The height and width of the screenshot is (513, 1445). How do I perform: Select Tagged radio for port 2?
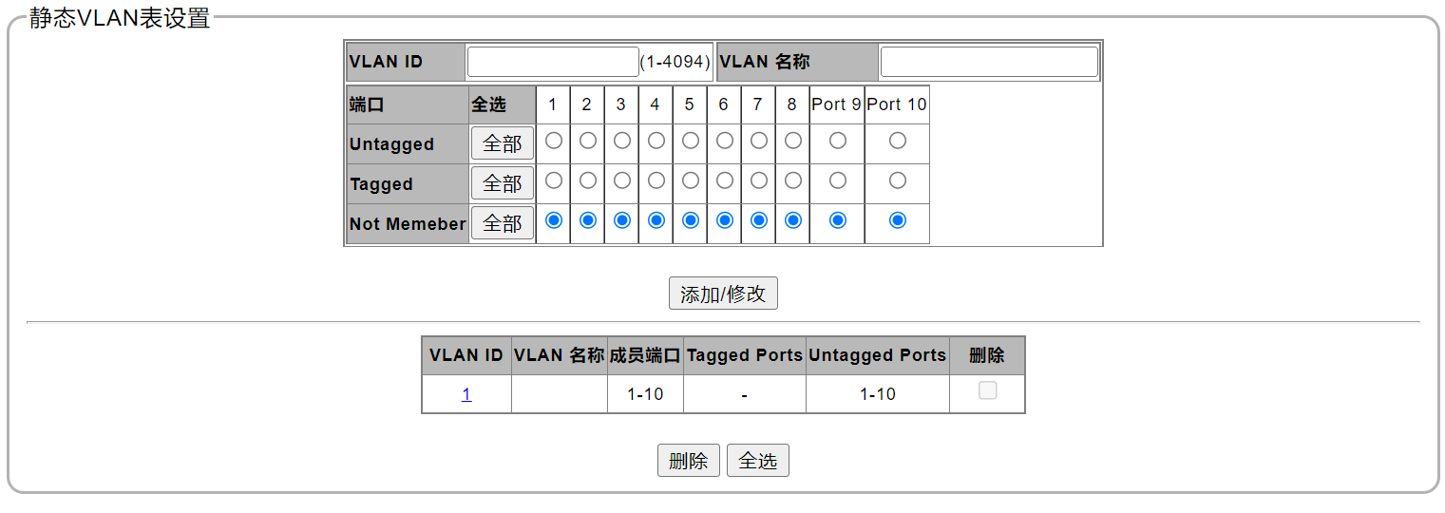tap(588, 180)
